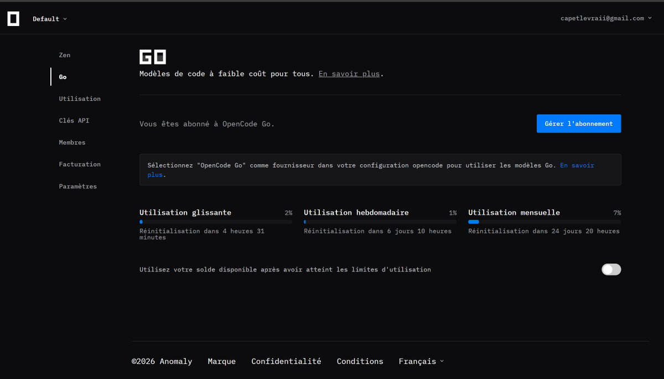Screen dimensions: 664x379
Task: Click text Réinitialisation dans 24 jours 20 heures
Action: (544, 231)
